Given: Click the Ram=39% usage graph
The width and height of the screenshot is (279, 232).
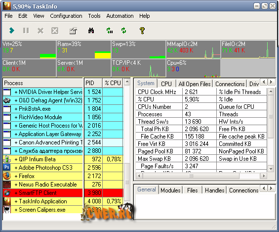Looking at the screenshot, I should click(x=84, y=49).
